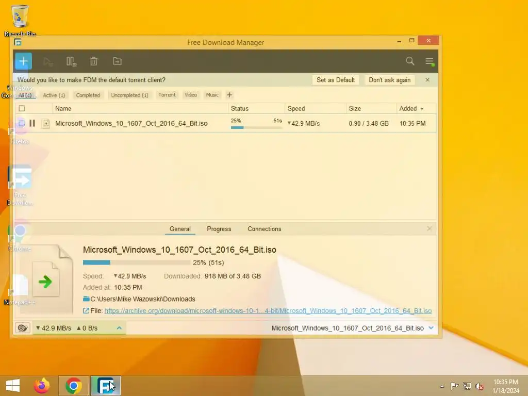The image size is (528, 396).
Task: Click the row progress bar at 25%
Action: tap(256, 128)
